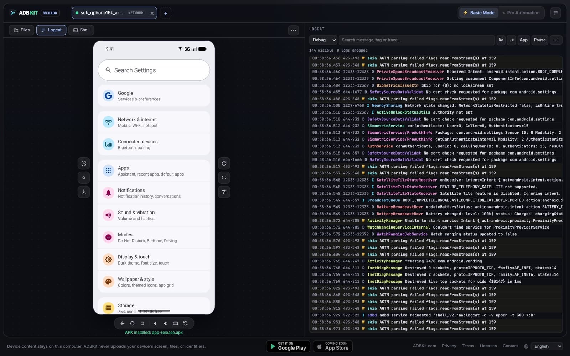The height and width of the screenshot is (356, 570).
Task: Tap the Android back arrow control
Action: [x=122, y=323]
